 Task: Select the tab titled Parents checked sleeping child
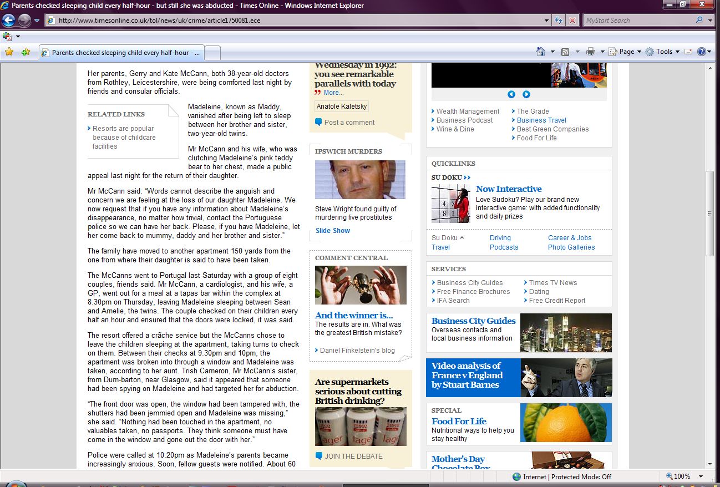(x=122, y=53)
